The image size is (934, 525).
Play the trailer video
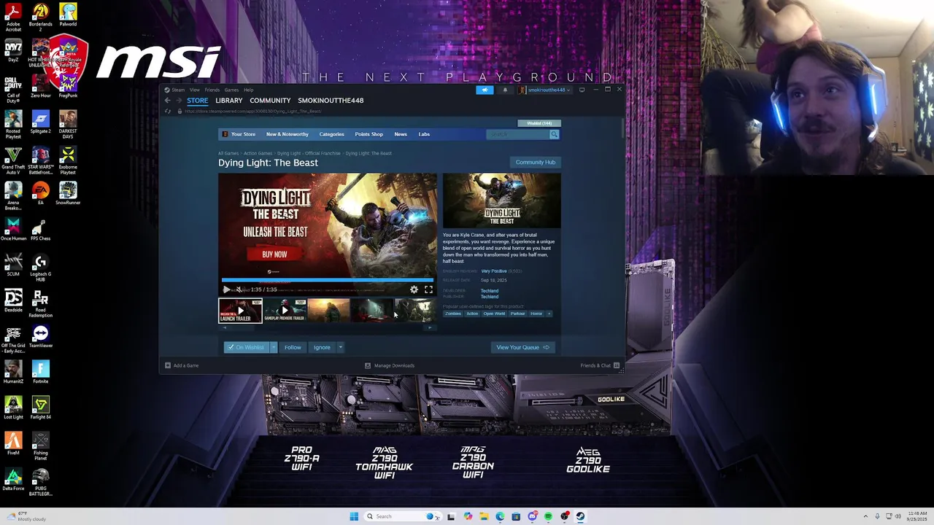click(226, 289)
